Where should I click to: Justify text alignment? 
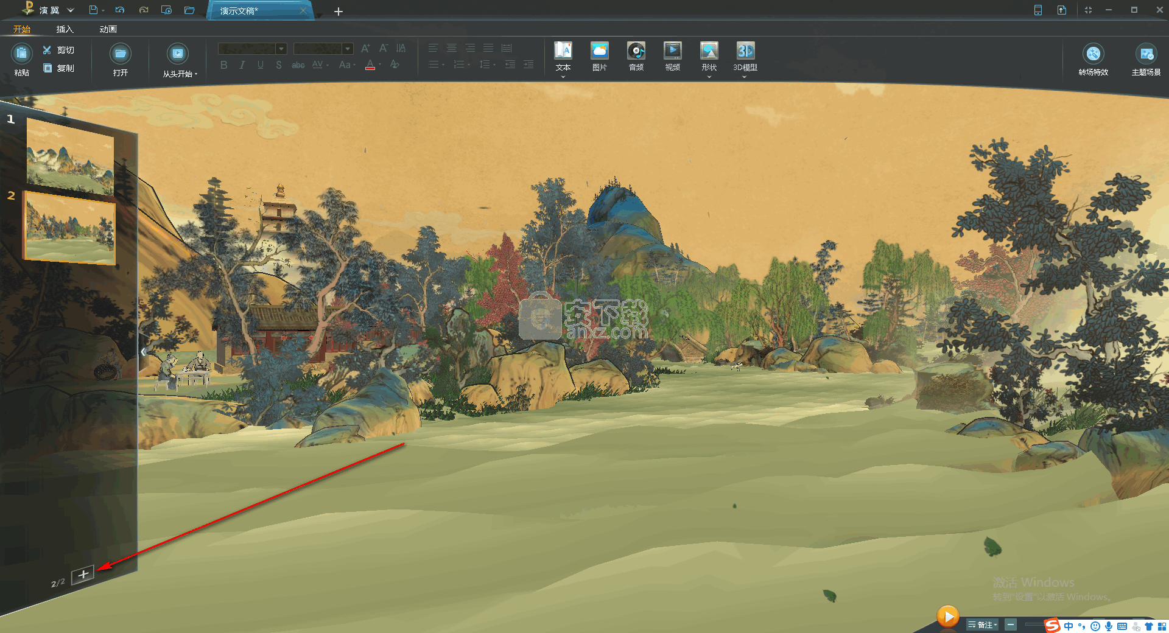pos(488,48)
